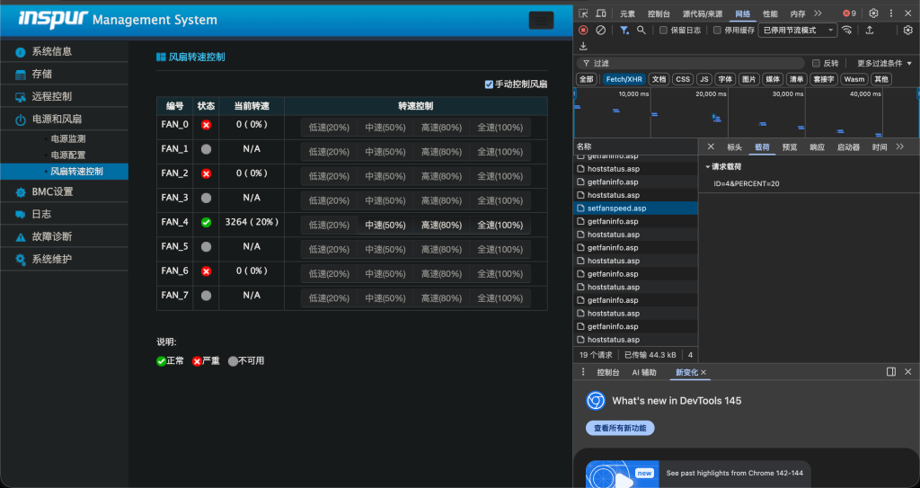Select the Wasm filter chip
Viewport: 920px width, 488px height.
tap(854, 79)
